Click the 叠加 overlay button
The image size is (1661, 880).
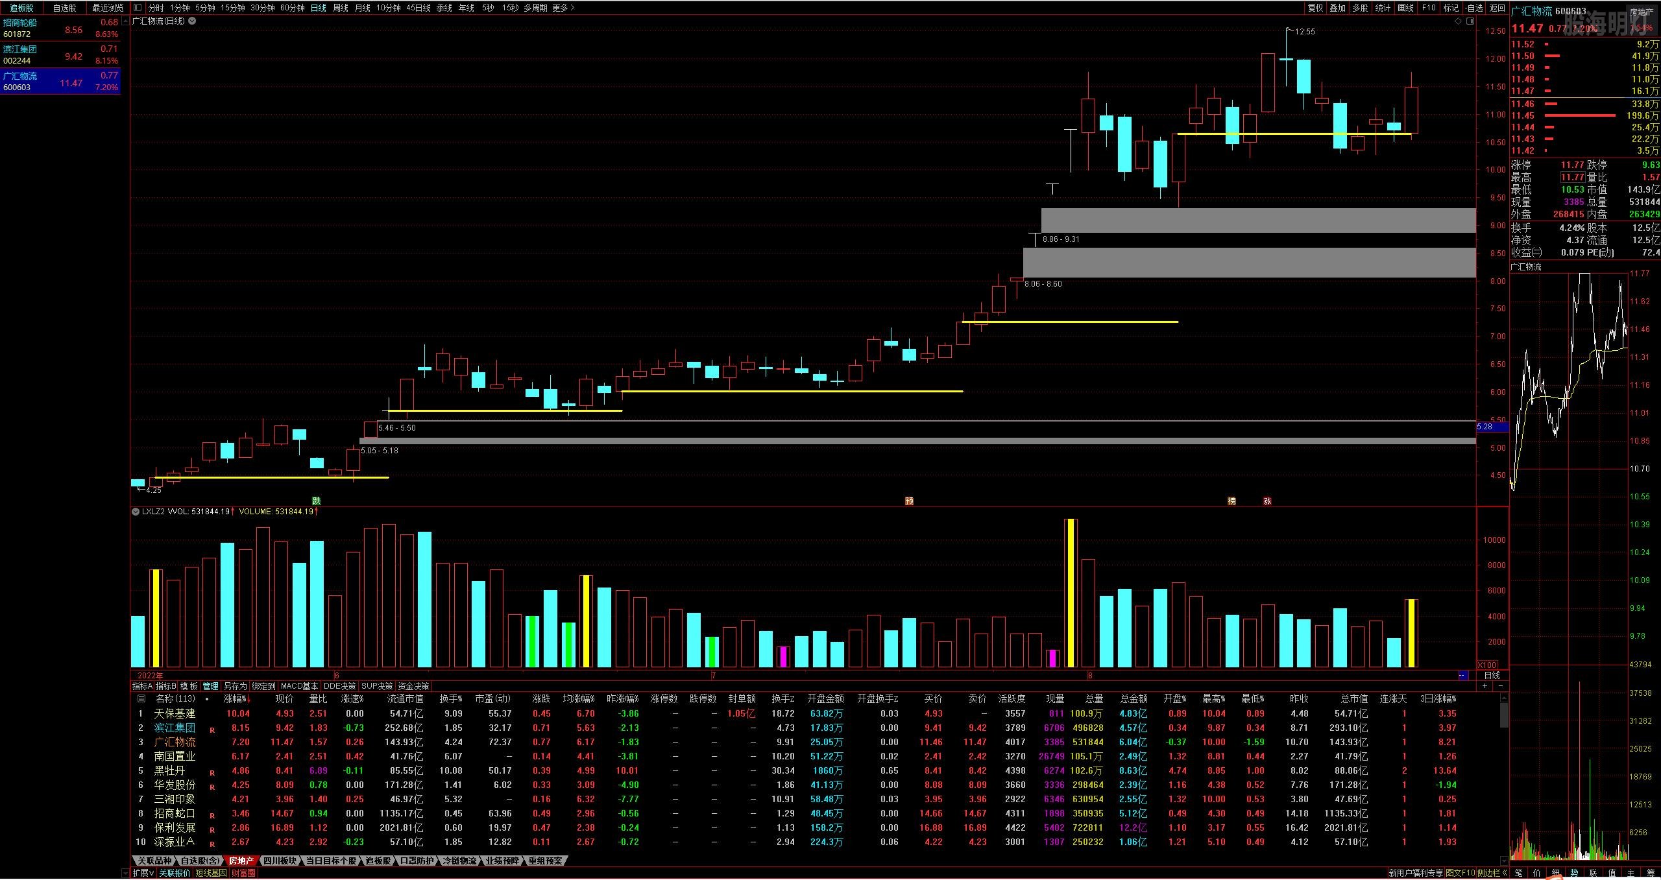[x=1338, y=8]
